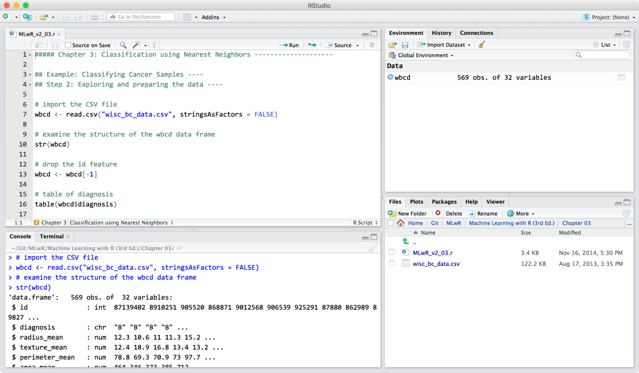639x373 pixels.
Task: Switch to the Help tab
Action: click(471, 202)
